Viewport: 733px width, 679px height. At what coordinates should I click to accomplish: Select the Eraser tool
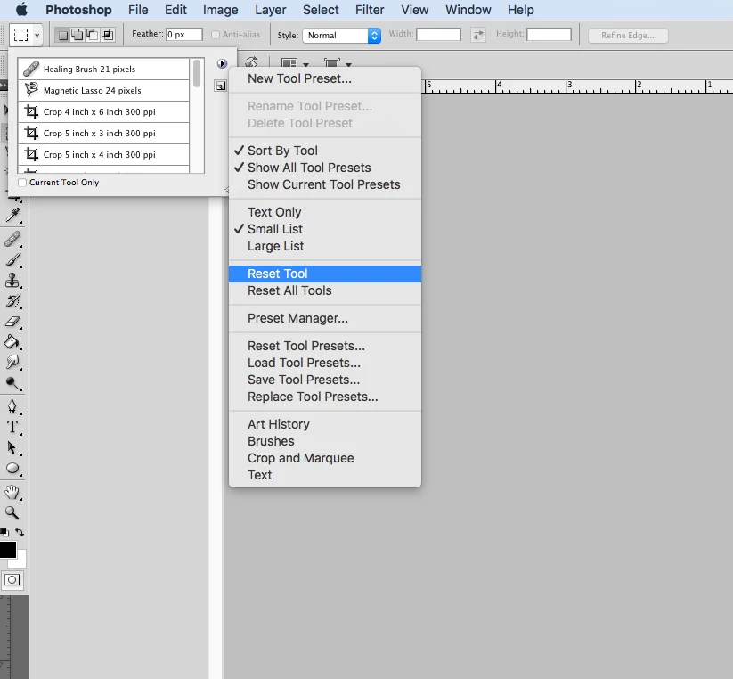click(12, 322)
